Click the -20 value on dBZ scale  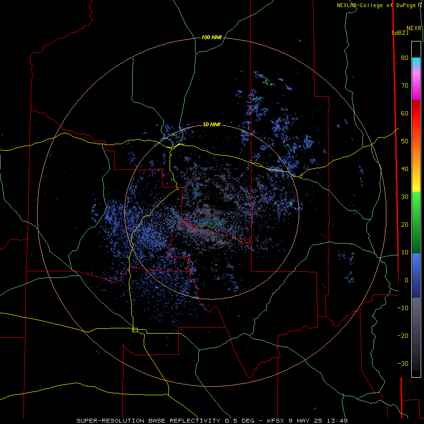(x=403, y=335)
